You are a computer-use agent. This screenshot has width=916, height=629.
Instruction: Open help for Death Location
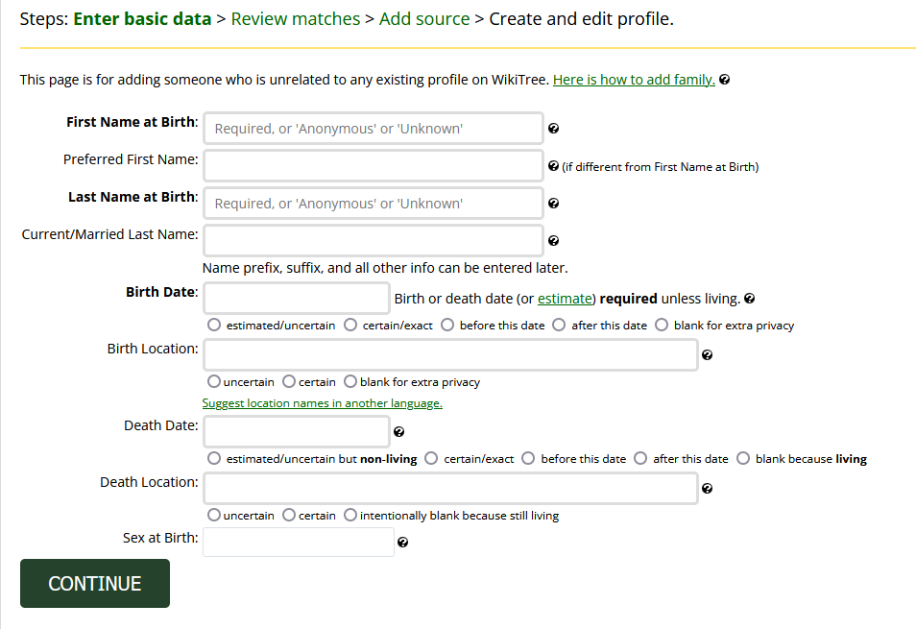click(707, 488)
